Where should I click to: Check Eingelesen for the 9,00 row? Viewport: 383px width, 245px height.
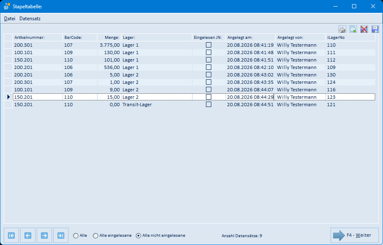208,90
